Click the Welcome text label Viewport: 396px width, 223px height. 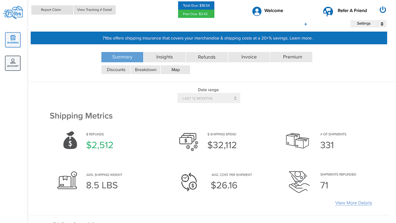274,11
